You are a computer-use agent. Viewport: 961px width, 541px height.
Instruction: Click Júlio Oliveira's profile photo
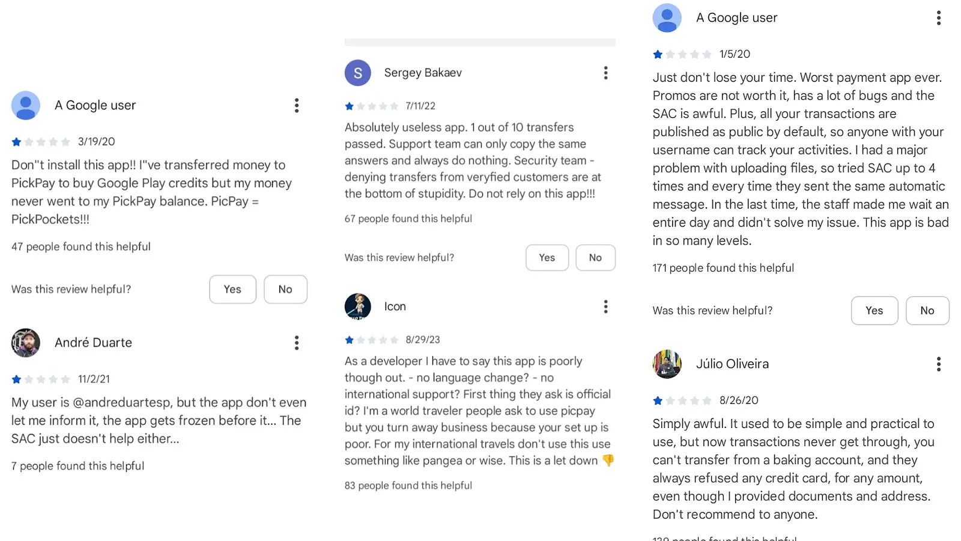(x=667, y=364)
